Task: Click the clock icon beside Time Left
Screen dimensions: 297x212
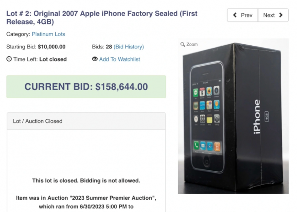Action: click(9, 59)
